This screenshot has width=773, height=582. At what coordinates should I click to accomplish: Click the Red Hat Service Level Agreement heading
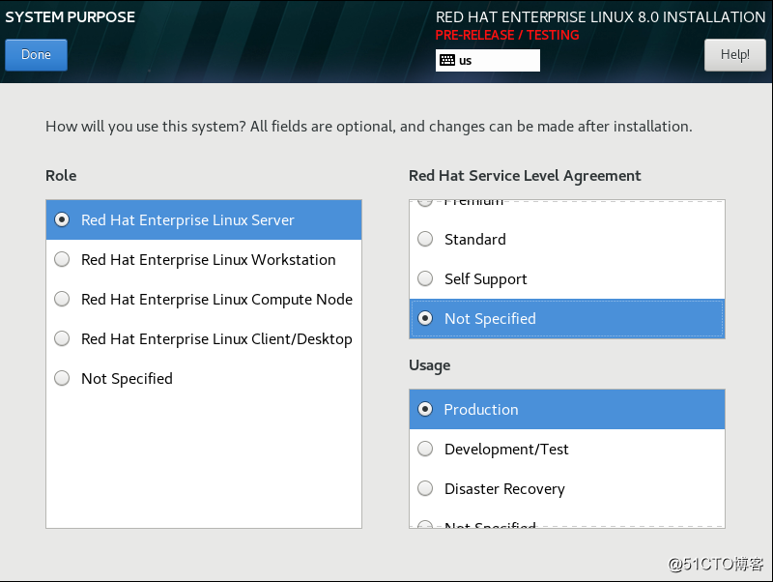pyautogui.click(x=525, y=176)
